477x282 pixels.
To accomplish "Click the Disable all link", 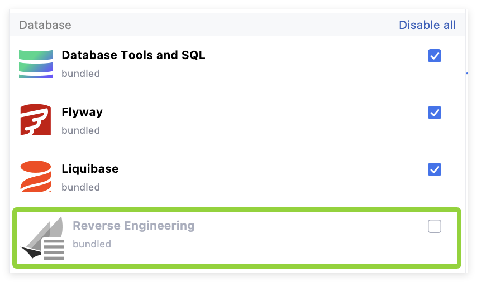I will pyautogui.click(x=427, y=25).
